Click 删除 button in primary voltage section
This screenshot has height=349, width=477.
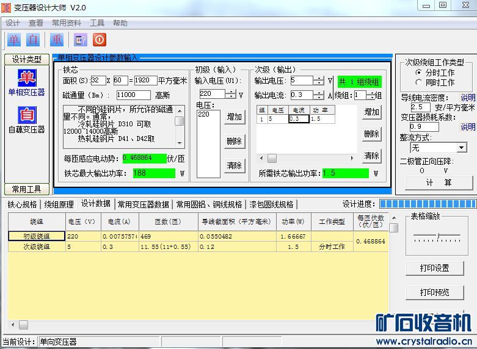(235, 142)
